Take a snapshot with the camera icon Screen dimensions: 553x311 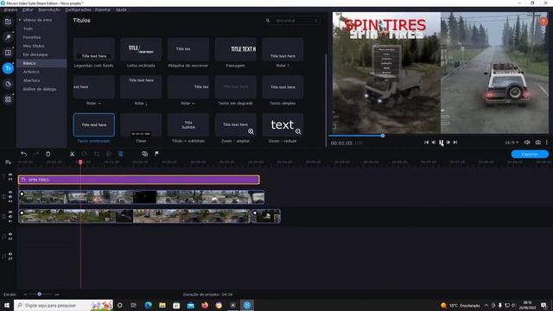pos(537,143)
